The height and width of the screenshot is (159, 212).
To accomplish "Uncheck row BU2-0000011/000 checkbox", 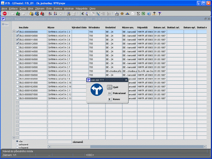I will click(17, 39).
